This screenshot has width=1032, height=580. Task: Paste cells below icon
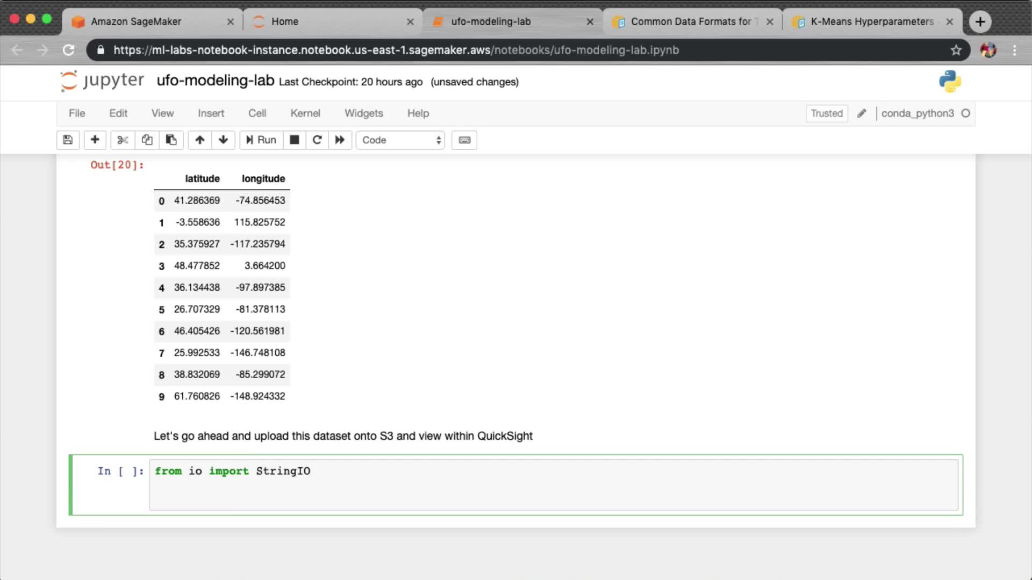[x=171, y=140]
